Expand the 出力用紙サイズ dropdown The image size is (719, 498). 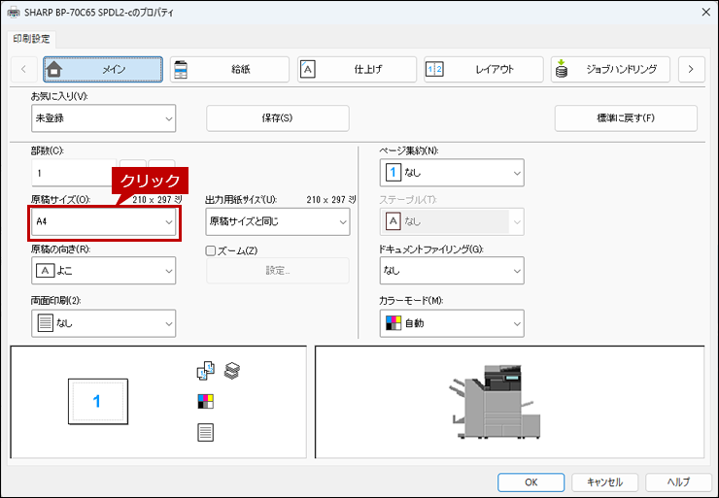pyautogui.click(x=277, y=221)
